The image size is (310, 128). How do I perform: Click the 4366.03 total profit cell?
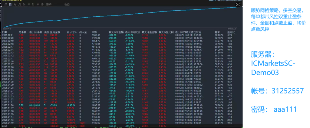click(x=54, y=126)
